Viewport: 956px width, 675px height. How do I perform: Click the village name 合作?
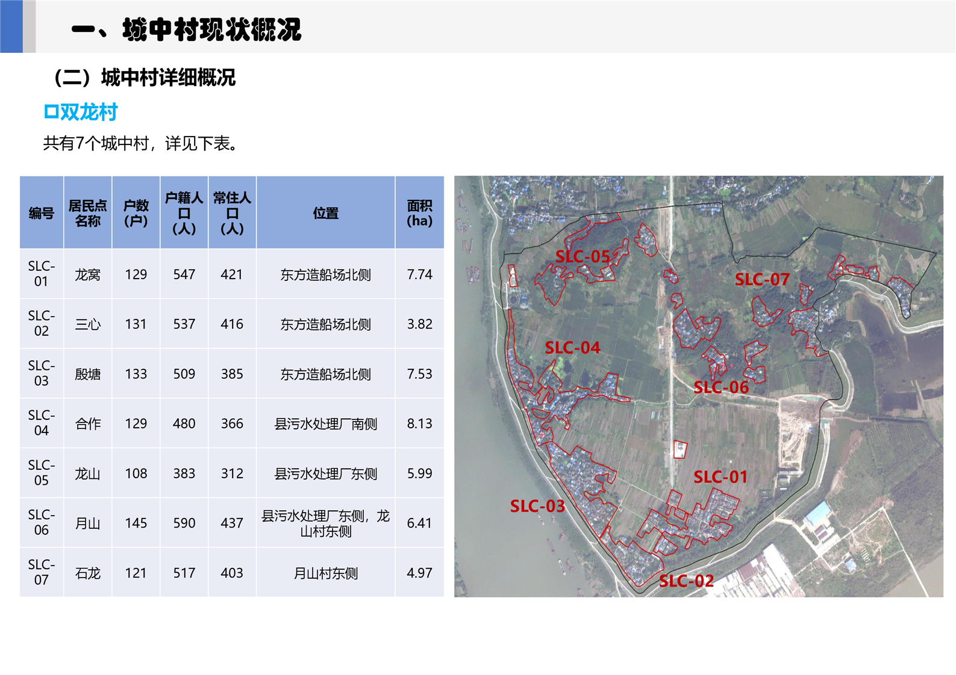[x=88, y=424]
